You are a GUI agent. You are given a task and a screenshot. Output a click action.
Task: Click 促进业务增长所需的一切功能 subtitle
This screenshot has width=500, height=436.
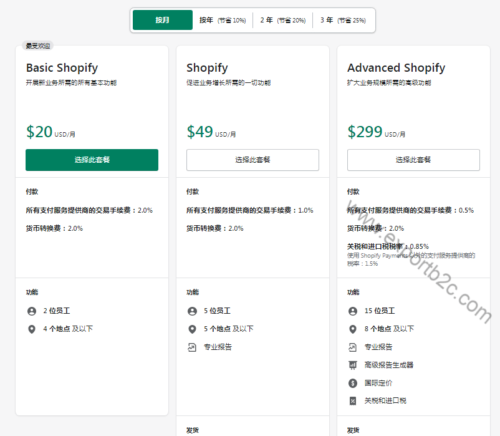[229, 82]
